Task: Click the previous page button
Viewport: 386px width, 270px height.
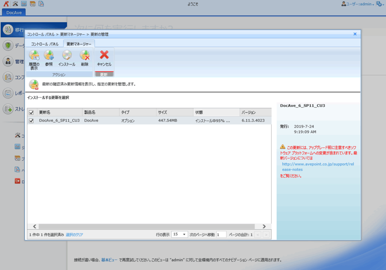Action: click(x=258, y=235)
